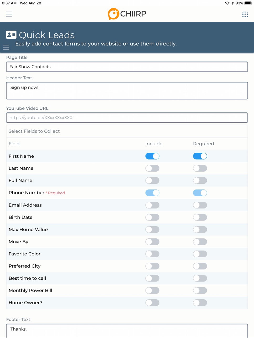
Task: Enable Include for Preferred City
Action: point(152,266)
